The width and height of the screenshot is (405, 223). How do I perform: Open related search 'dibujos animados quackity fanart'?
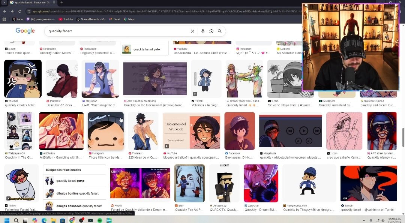click(75, 206)
